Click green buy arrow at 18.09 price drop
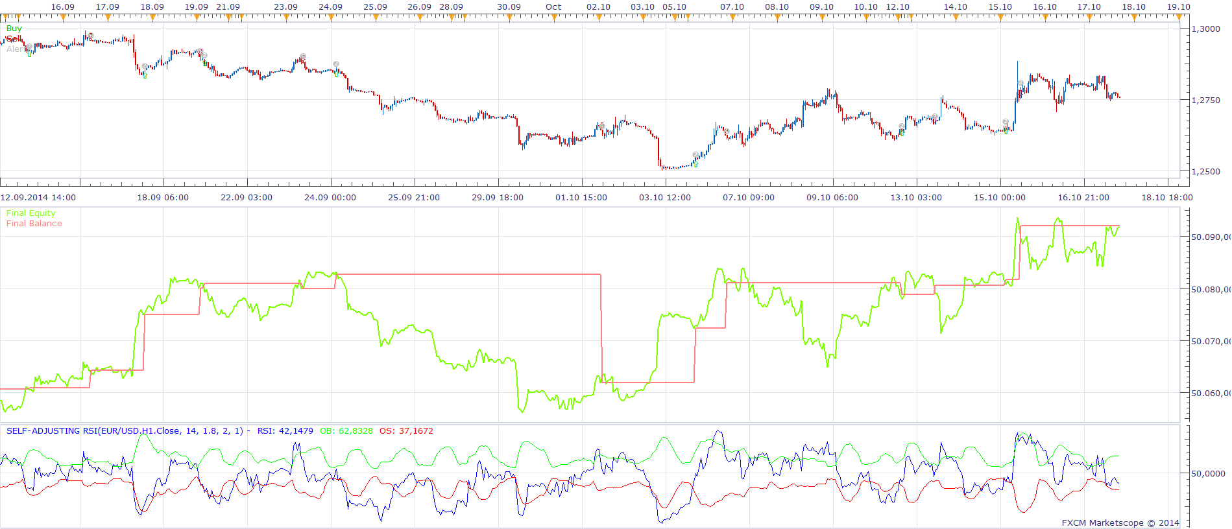Image resolution: width=1232 pixels, height=529 pixels. coord(145,76)
